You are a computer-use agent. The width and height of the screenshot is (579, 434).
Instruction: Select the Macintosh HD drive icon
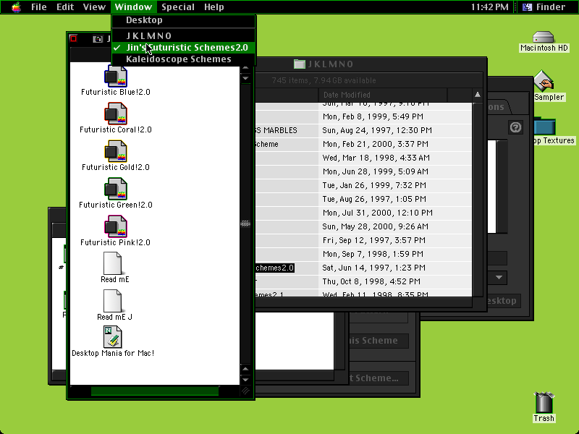(544, 38)
